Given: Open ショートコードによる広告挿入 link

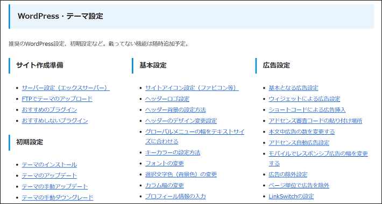Looking at the screenshot, I should (x=307, y=110).
